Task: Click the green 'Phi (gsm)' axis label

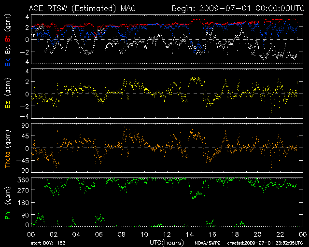Action: [x=8, y=203]
